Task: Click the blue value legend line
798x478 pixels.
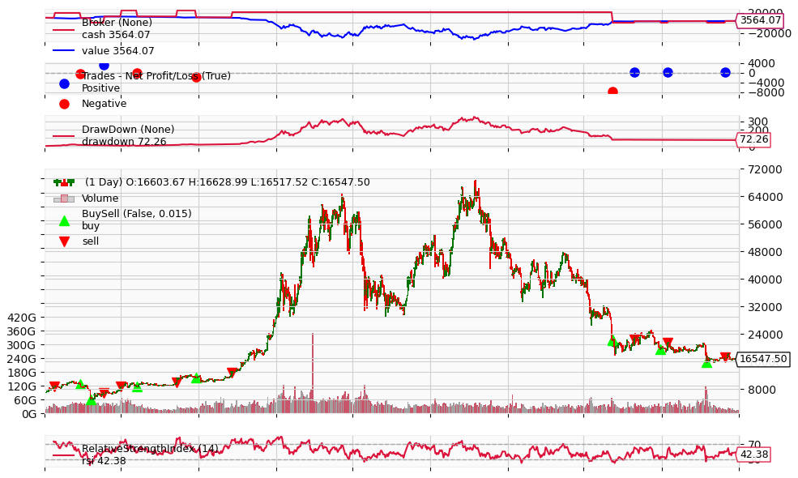Action: (x=64, y=51)
